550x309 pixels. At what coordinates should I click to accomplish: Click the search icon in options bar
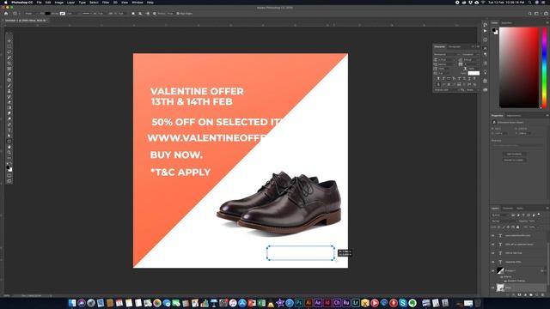pos(529,14)
